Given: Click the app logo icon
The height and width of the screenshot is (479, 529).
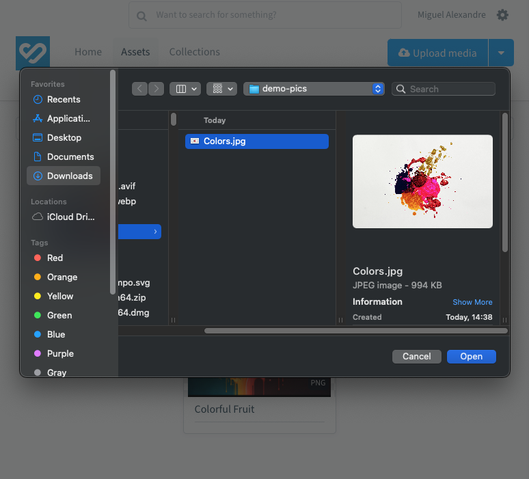Looking at the screenshot, I should 33,53.
